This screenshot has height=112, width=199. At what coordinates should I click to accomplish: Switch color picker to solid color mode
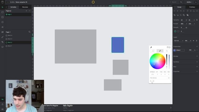click(153, 51)
